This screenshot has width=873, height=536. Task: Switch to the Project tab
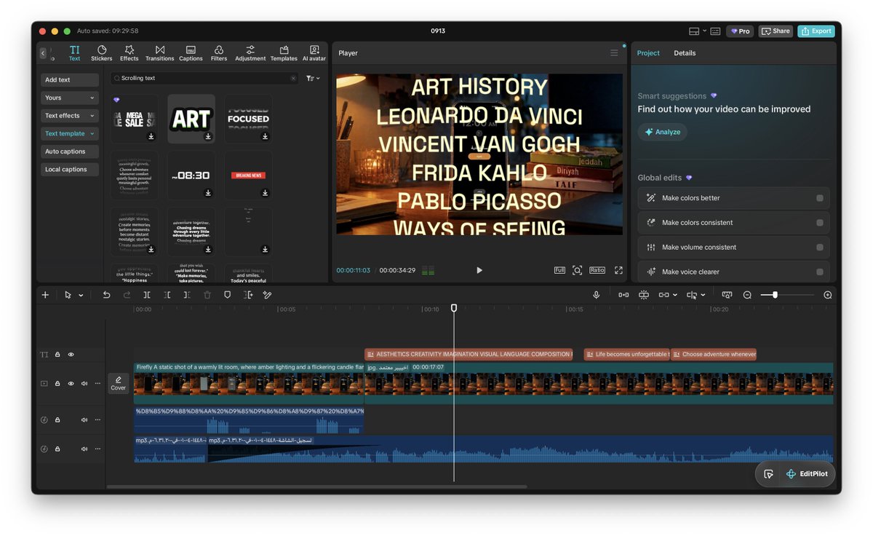pyautogui.click(x=648, y=53)
